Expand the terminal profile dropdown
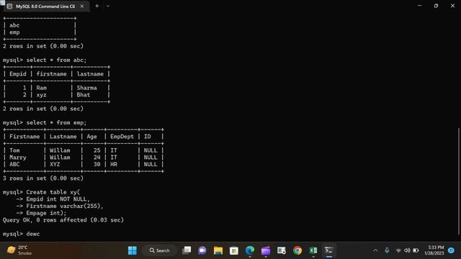Screen dimensions: 461x259 coord(108,6)
